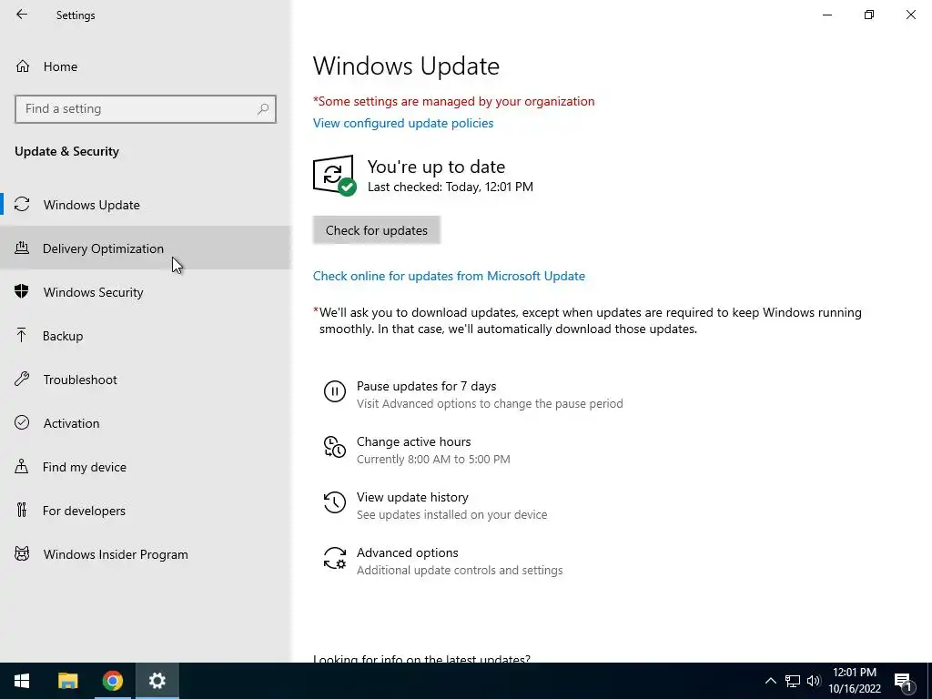Open the Windows Start menu
The width and height of the screenshot is (932, 699).
click(22, 681)
